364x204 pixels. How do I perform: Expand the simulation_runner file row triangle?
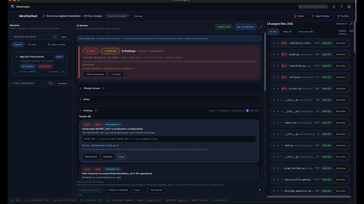pyautogui.click(x=274, y=43)
